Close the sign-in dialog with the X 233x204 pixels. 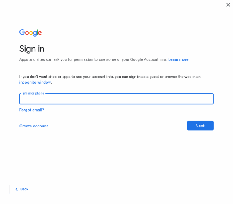coord(228,5)
